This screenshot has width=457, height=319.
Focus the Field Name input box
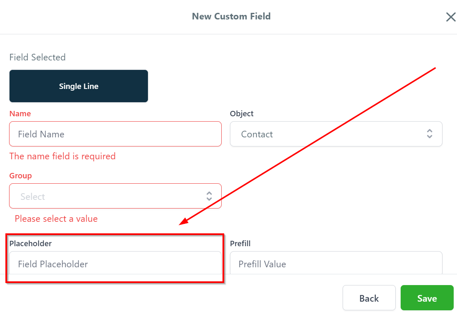[x=115, y=134]
